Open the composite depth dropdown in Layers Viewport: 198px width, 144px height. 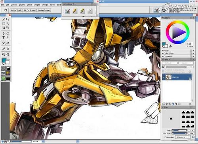click(186, 63)
